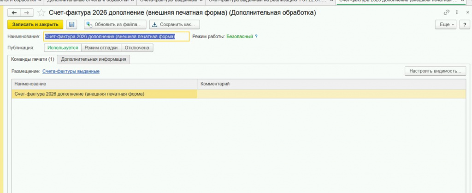This screenshot has height=193, width=472.
Task: Click Записать и закрыть button
Action: point(35,25)
